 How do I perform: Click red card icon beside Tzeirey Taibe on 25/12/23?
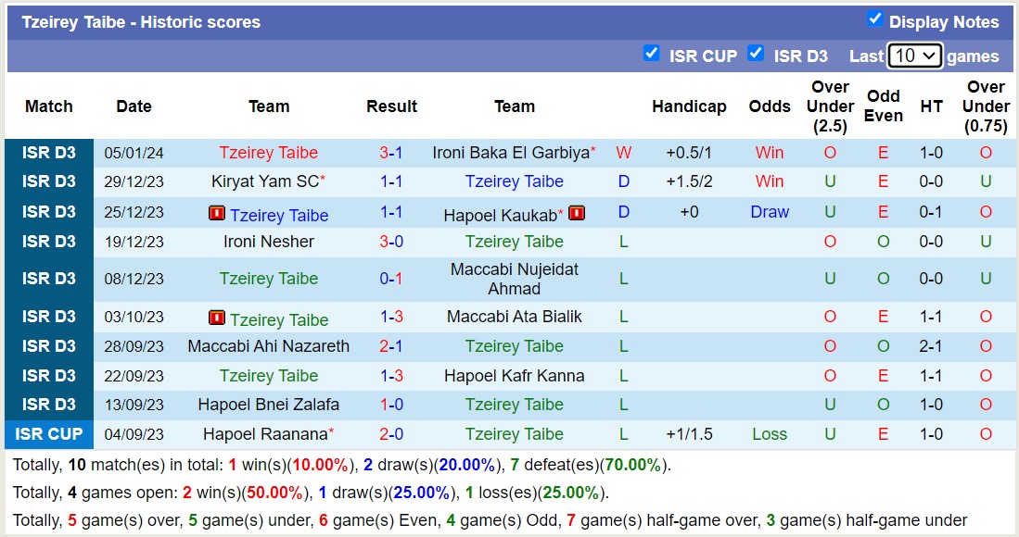(x=216, y=215)
